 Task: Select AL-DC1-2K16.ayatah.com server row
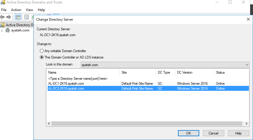click(x=66, y=84)
